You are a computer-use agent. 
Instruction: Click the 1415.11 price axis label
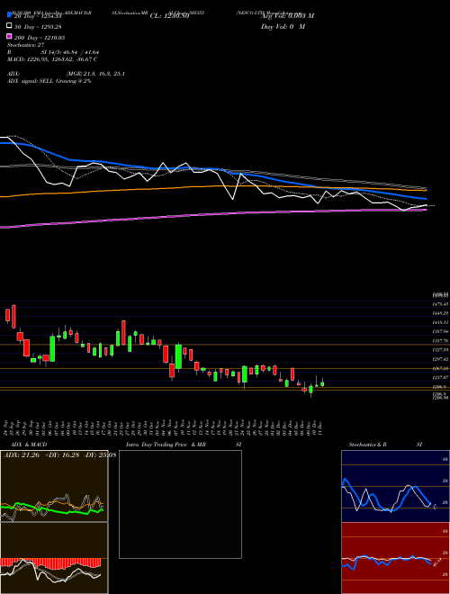click(440, 322)
